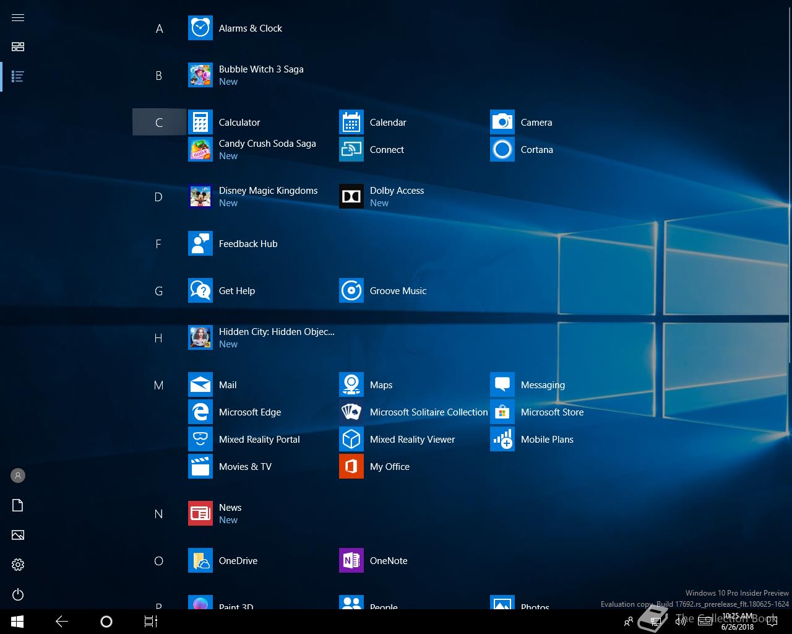Click the Windows Start button

[x=17, y=622]
